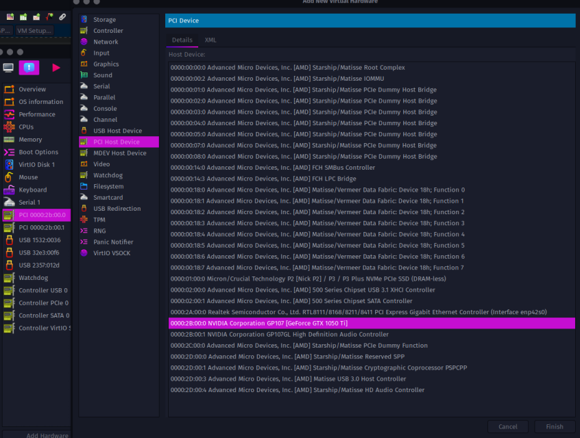Select Controller SATA 0 in sidebar
The image size is (580, 438).
click(36, 315)
